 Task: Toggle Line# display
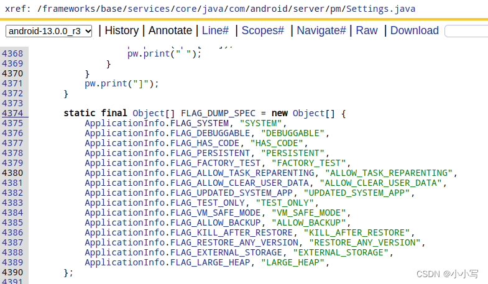216,30
